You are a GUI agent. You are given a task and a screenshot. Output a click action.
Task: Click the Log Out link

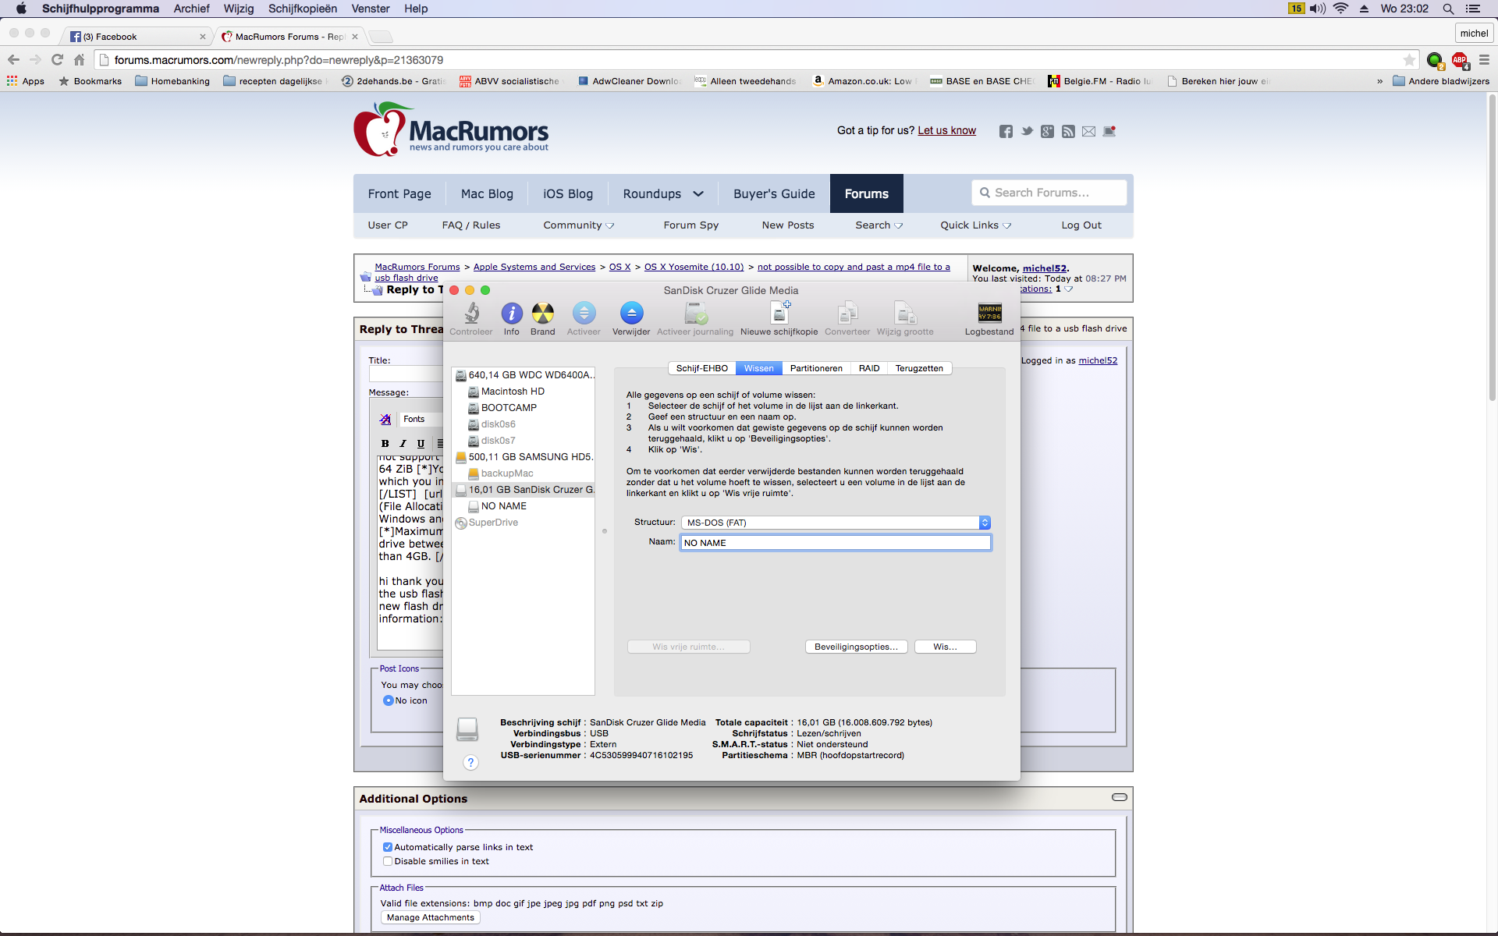1081,225
